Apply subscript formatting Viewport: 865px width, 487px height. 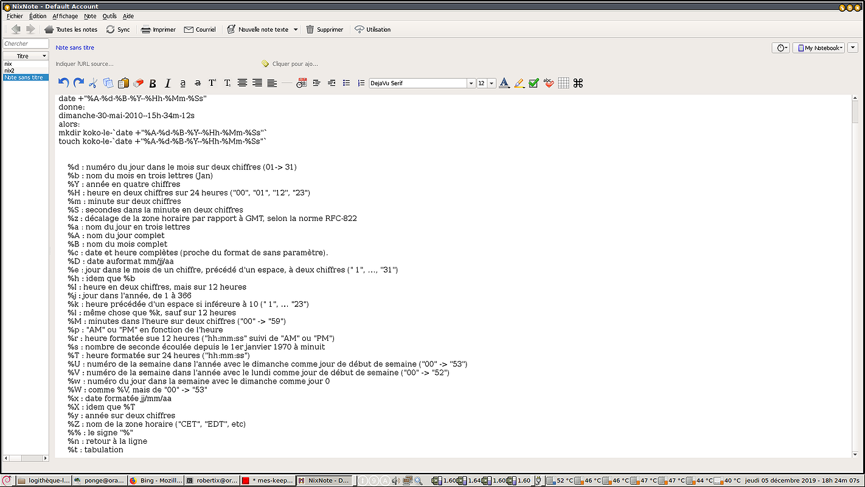click(227, 83)
